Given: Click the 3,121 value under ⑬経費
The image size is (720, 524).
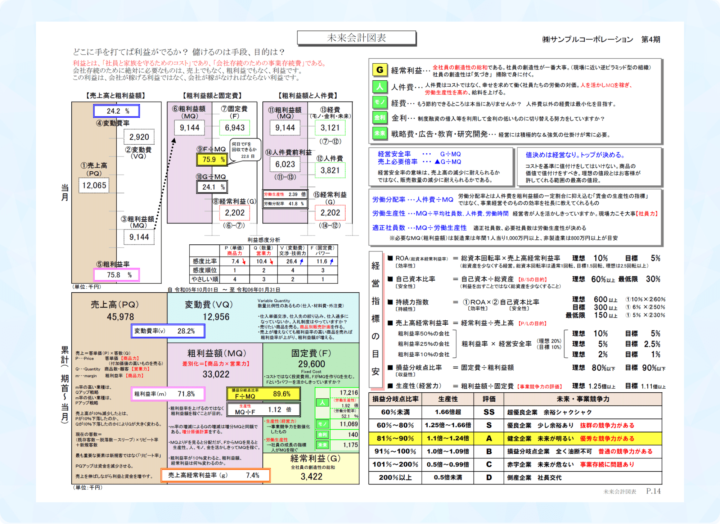Looking at the screenshot, I should coord(330,128).
